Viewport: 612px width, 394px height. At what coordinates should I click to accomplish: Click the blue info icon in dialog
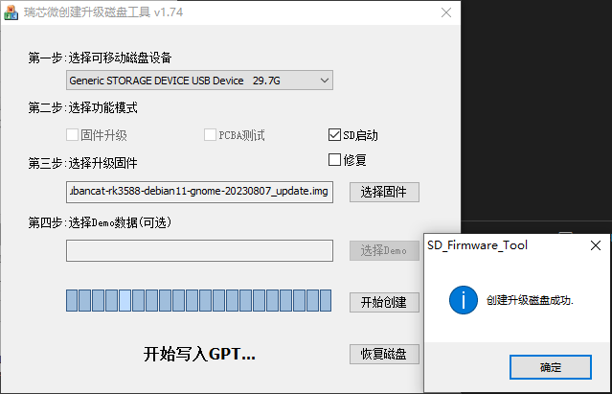(x=464, y=300)
